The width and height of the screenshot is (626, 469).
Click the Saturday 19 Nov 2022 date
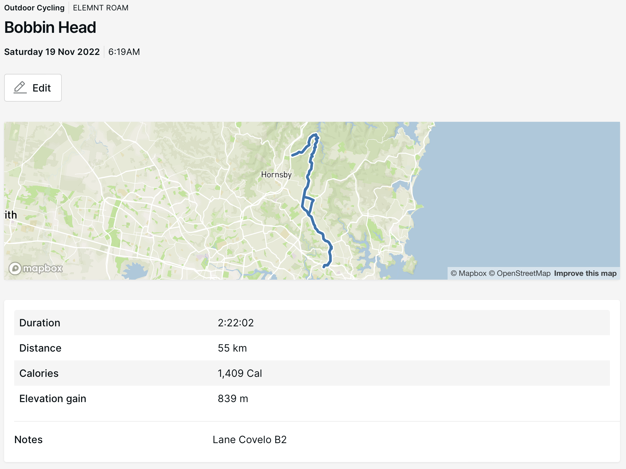(x=52, y=52)
